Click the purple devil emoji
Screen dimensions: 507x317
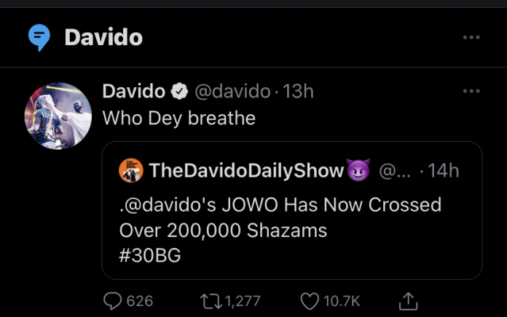(358, 171)
